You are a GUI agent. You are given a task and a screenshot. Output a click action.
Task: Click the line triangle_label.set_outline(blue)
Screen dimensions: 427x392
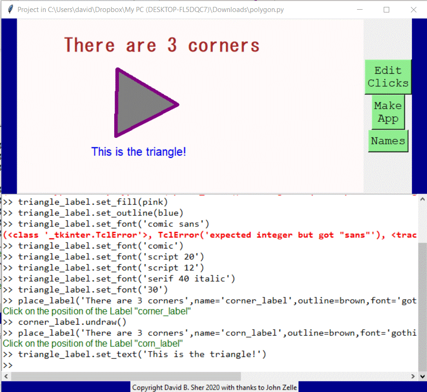(93, 213)
